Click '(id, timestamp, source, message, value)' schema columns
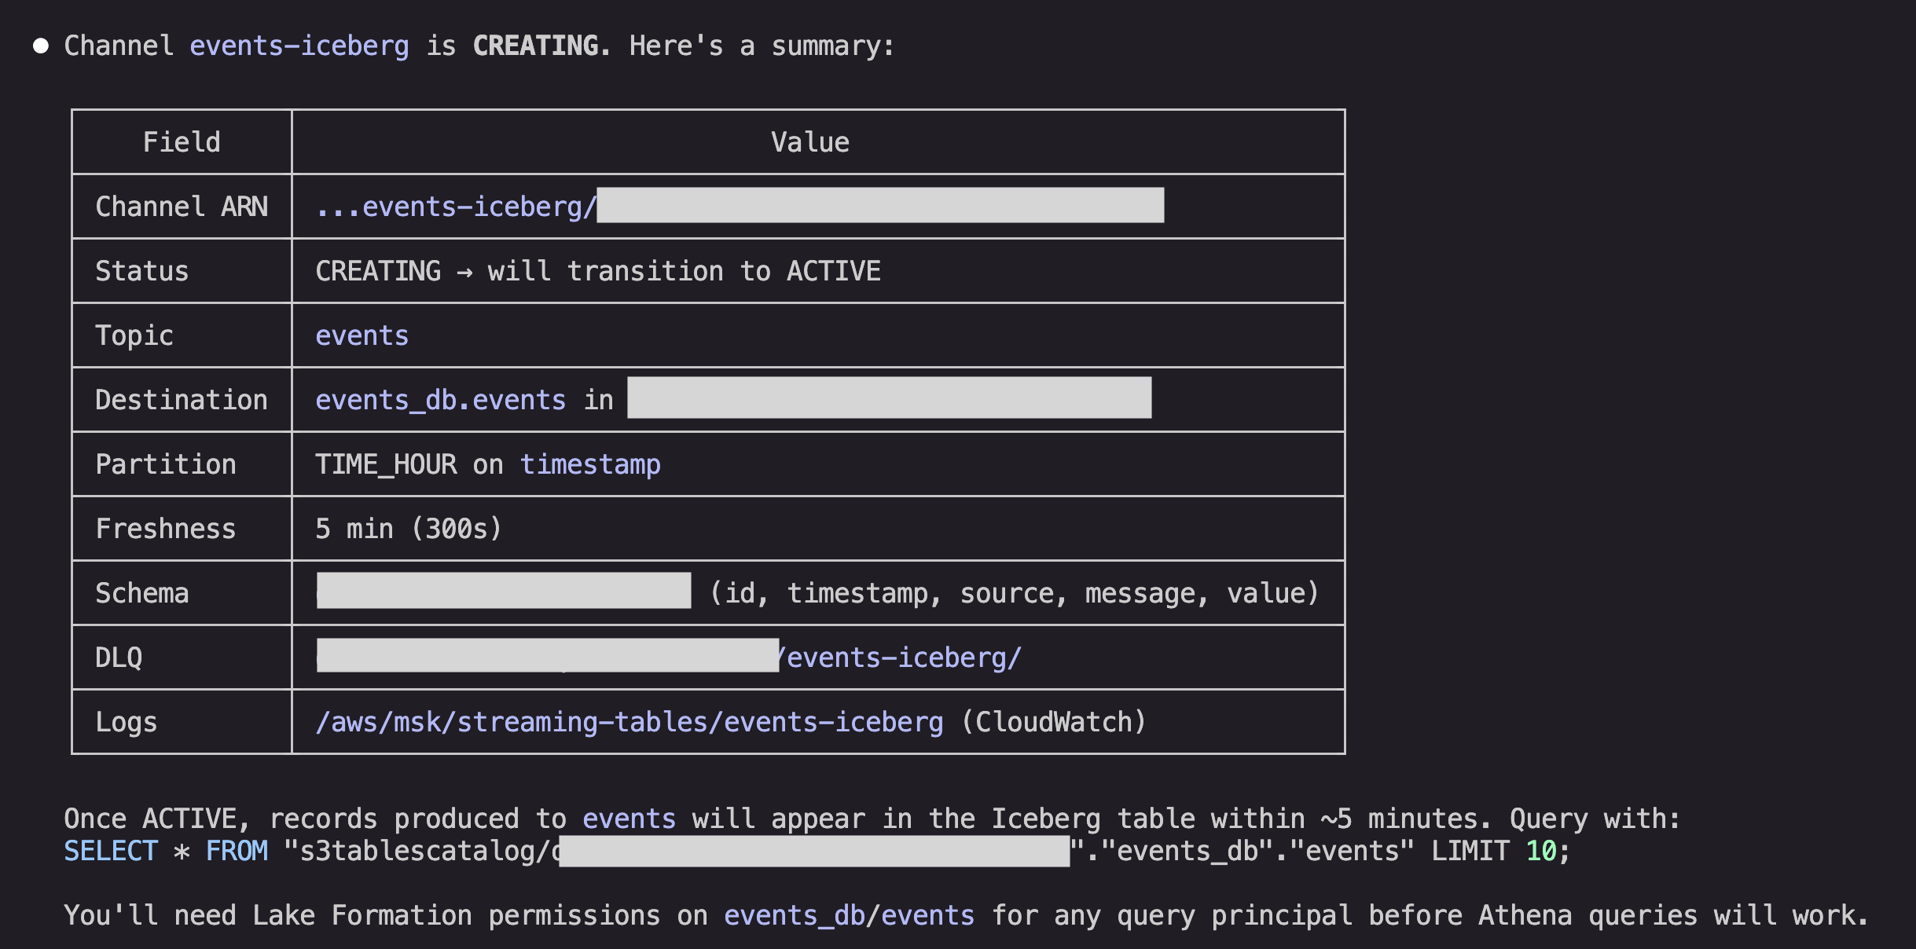1916x949 pixels. pos(1014,593)
